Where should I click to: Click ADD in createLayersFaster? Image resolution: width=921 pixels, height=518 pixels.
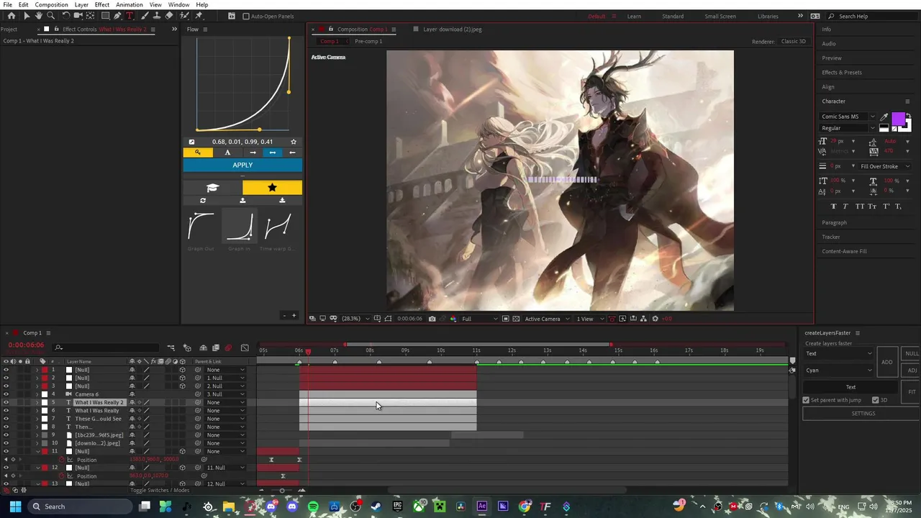887,362
